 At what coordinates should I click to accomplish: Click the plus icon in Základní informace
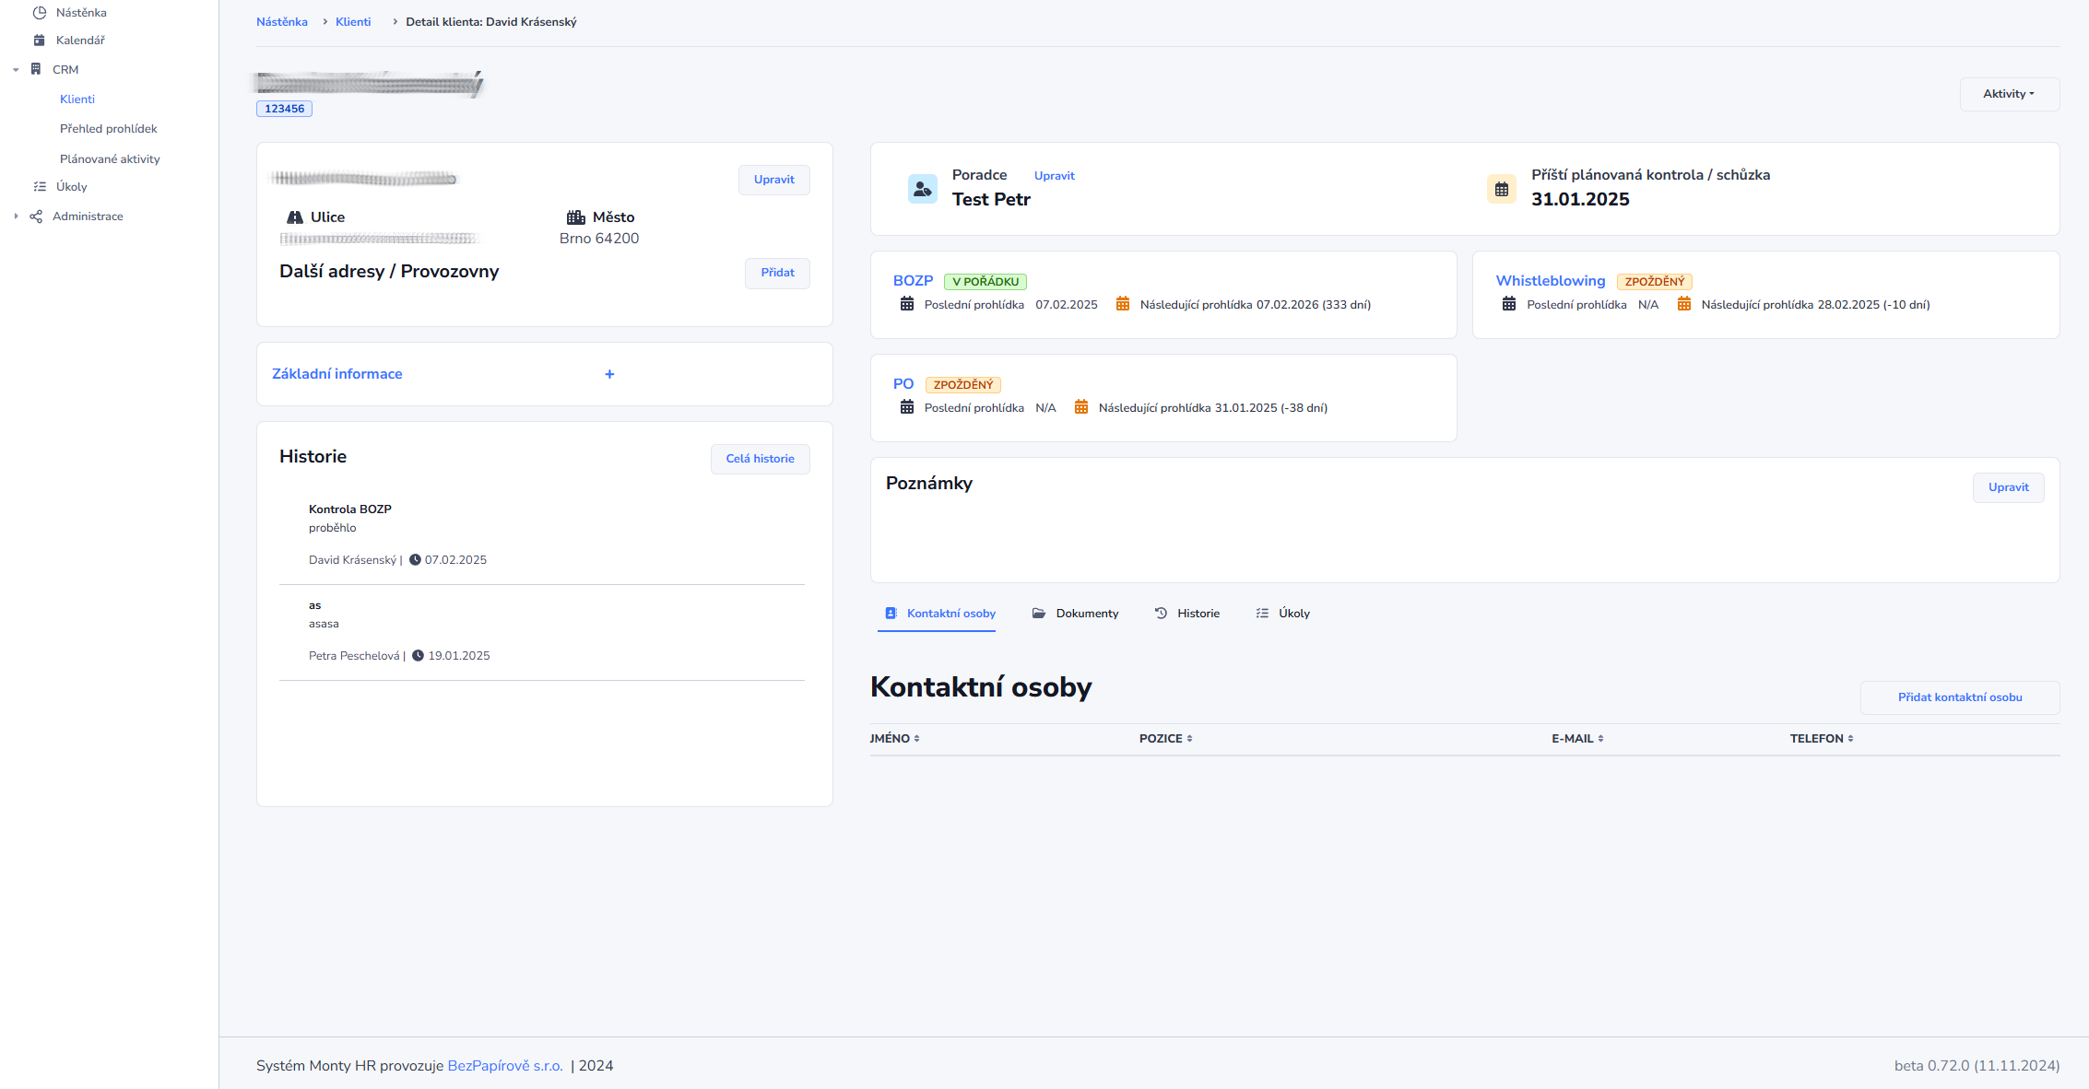point(609,374)
